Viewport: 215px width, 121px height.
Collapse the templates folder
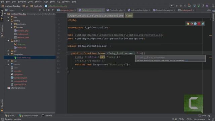[x=8, y=54]
